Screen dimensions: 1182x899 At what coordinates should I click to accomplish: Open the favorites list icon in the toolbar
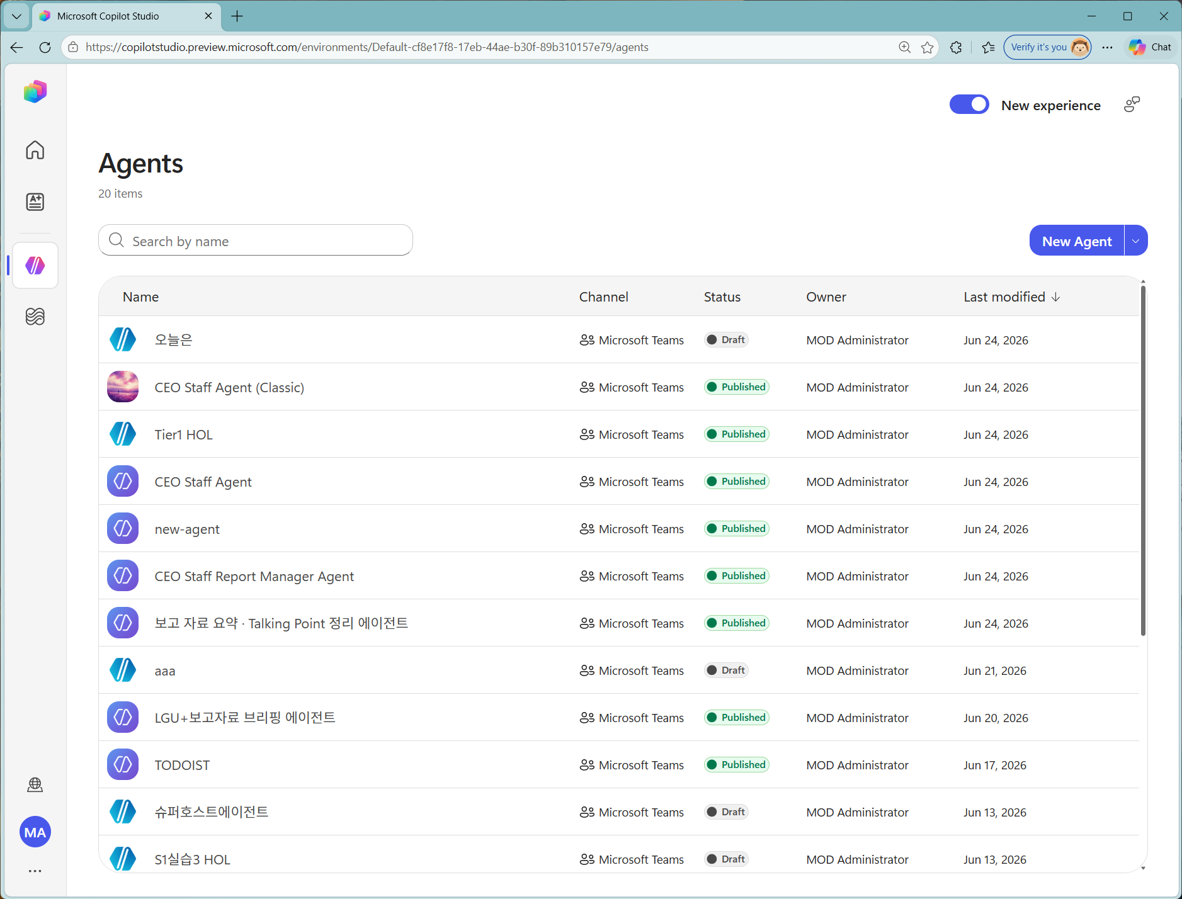(989, 47)
